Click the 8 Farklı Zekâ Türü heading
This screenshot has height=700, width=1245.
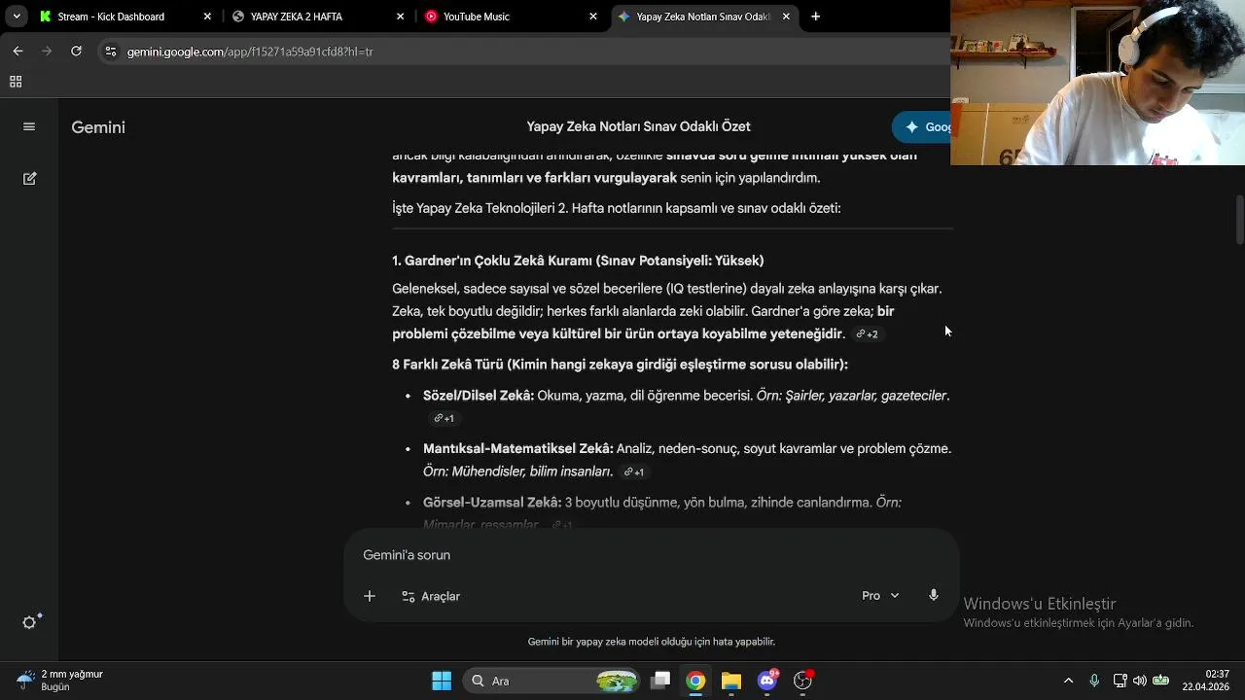point(620,365)
